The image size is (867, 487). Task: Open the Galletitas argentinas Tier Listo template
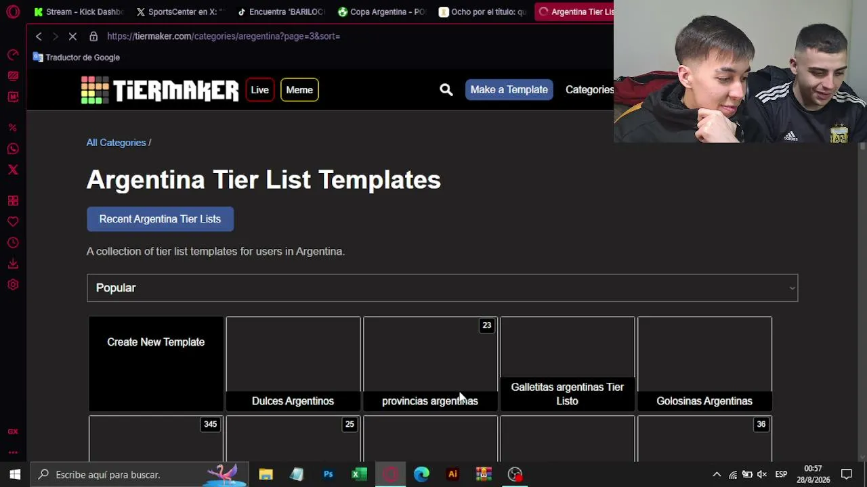pyautogui.click(x=567, y=364)
